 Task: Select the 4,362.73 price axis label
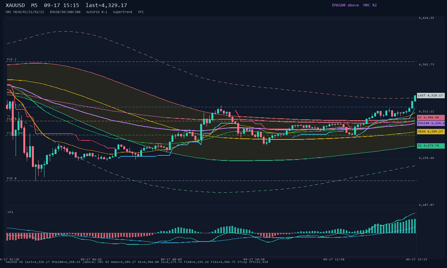click(x=426, y=64)
